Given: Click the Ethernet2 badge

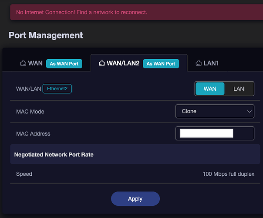Looking at the screenshot, I should click(57, 89).
